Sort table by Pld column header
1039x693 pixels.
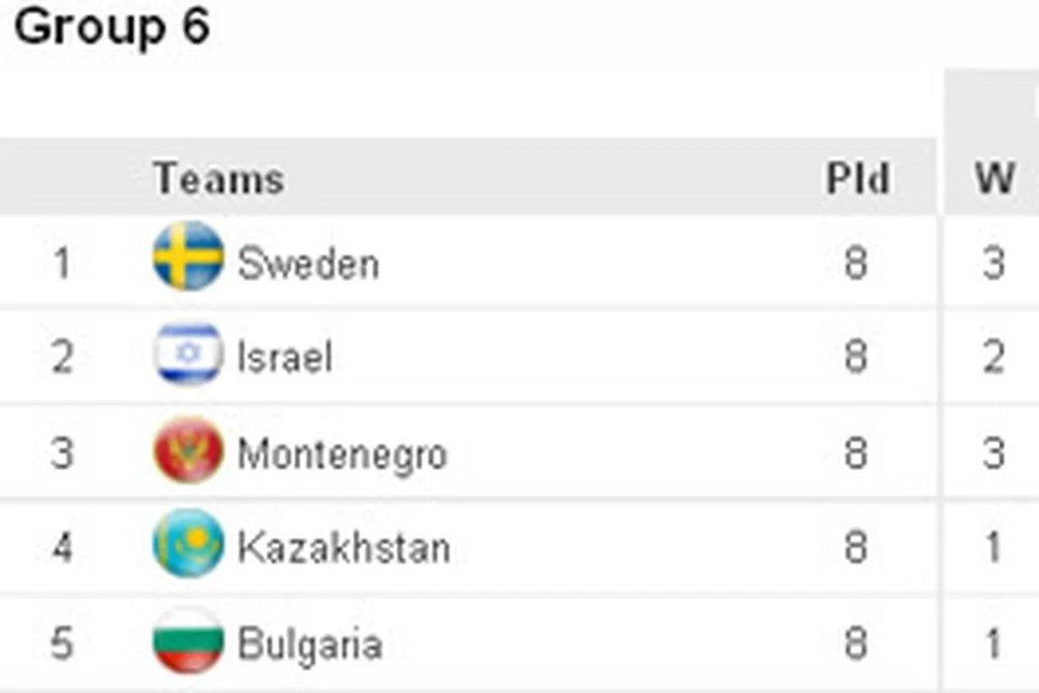[x=857, y=179]
